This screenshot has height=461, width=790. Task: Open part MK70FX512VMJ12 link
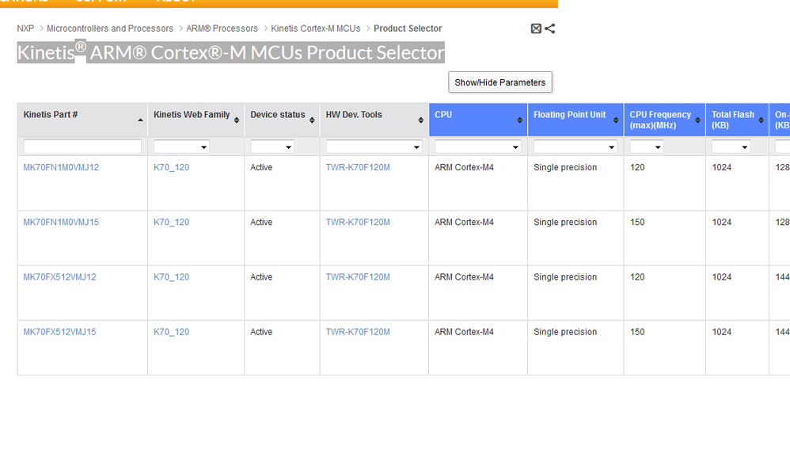59,277
